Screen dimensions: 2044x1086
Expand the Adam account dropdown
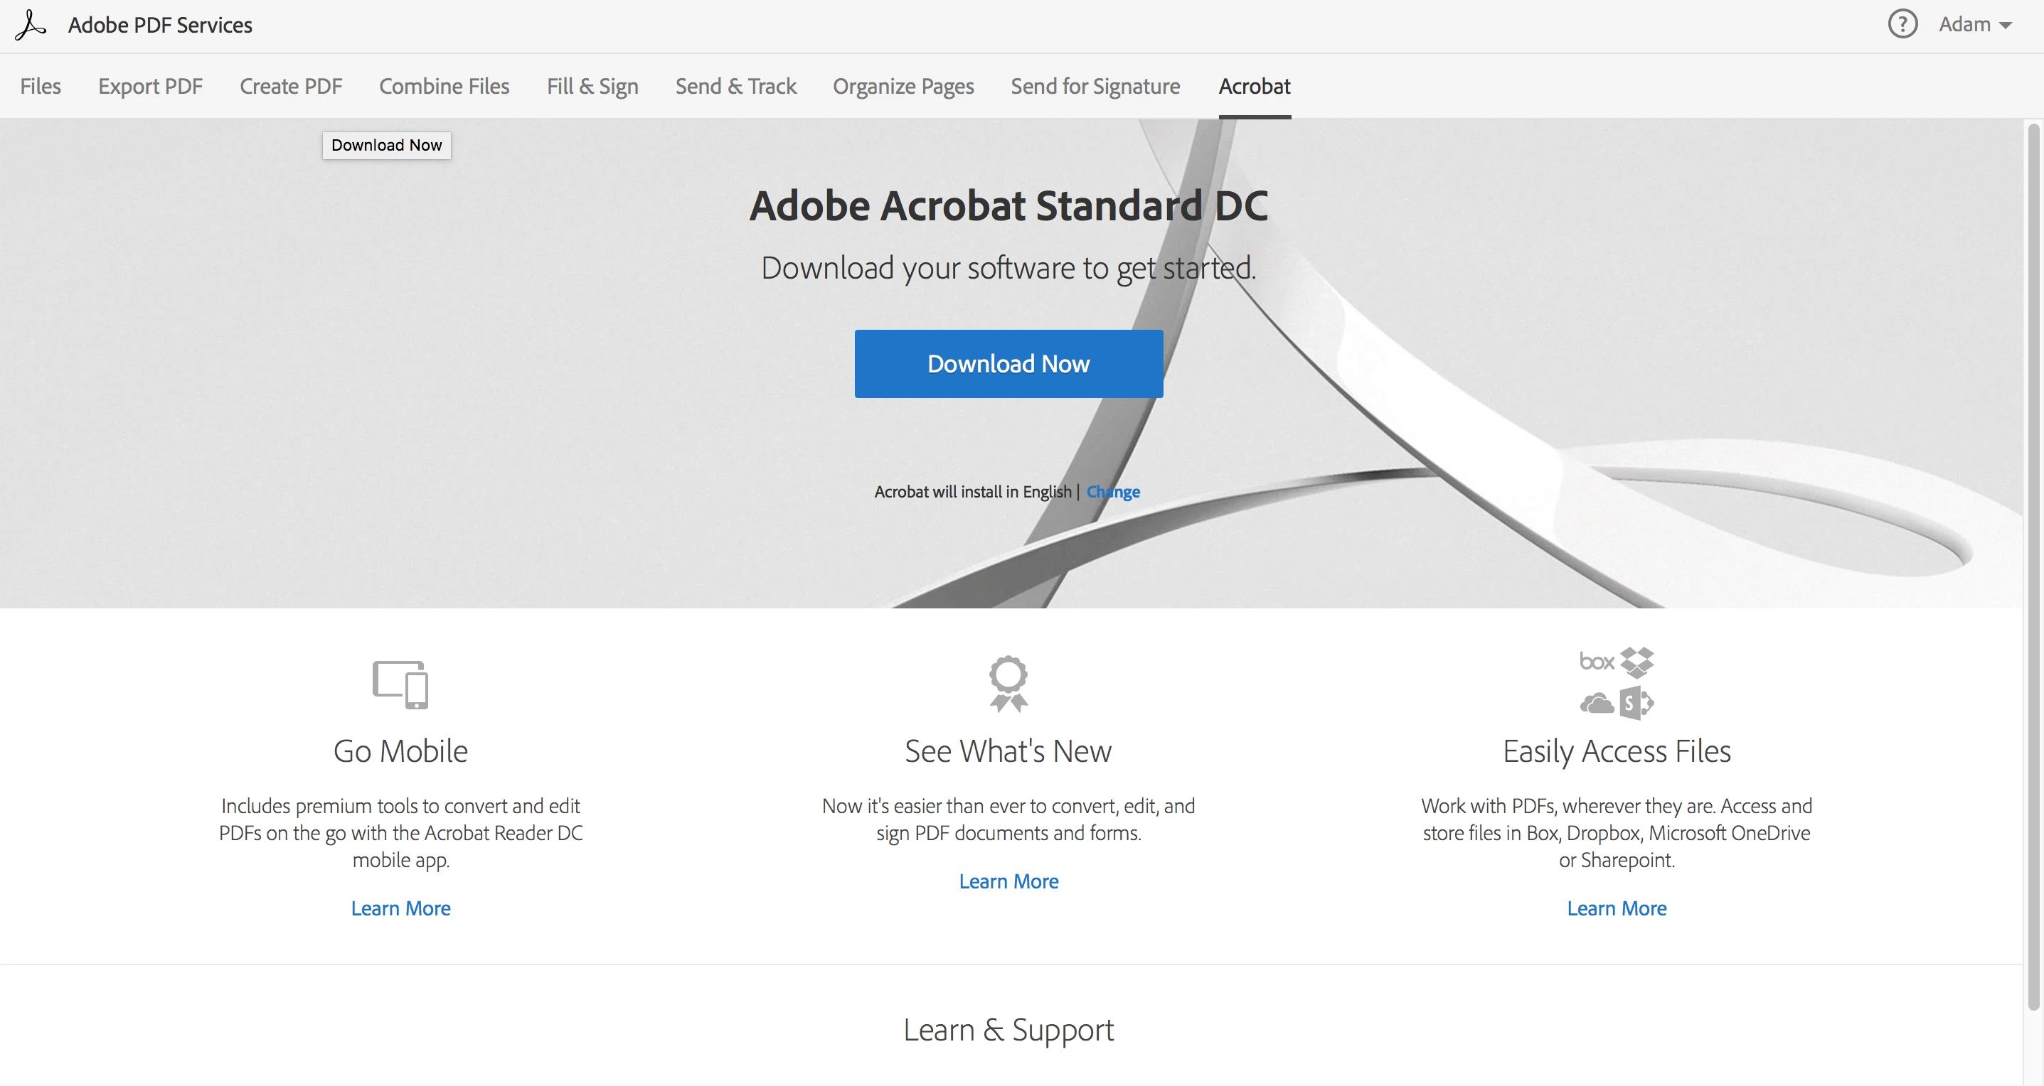coord(1976,25)
